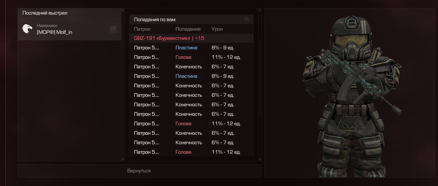Click the copy nickname icon beside Molf_in

point(113,29)
